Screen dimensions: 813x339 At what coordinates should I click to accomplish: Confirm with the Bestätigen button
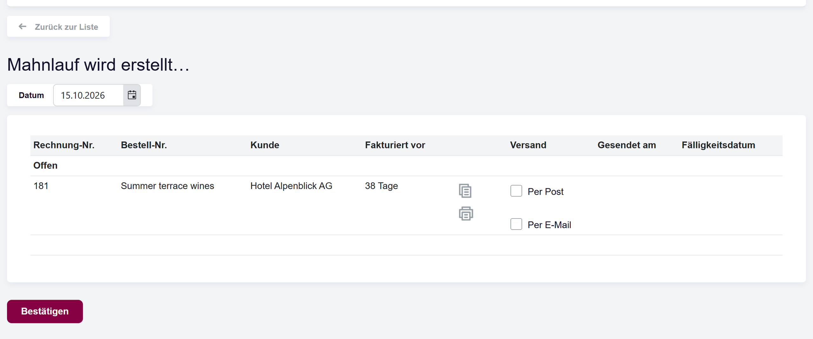(45, 311)
